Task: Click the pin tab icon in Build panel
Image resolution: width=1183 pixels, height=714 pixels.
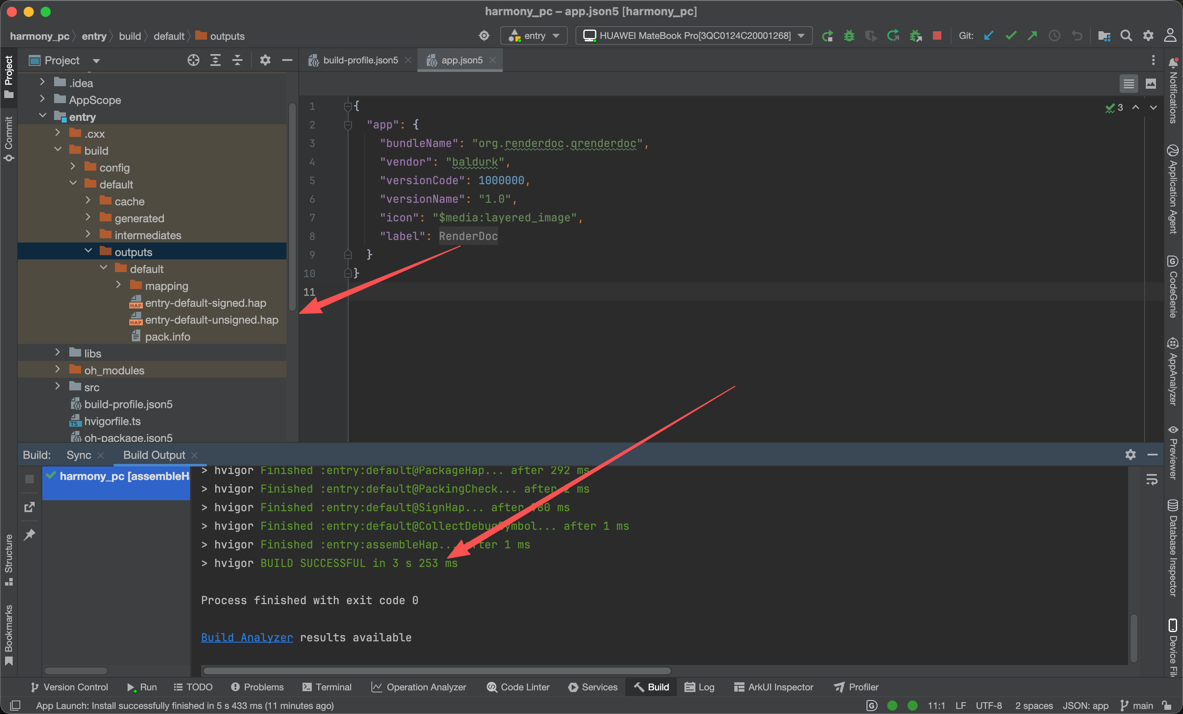Action: pyautogui.click(x=29, y=534)
